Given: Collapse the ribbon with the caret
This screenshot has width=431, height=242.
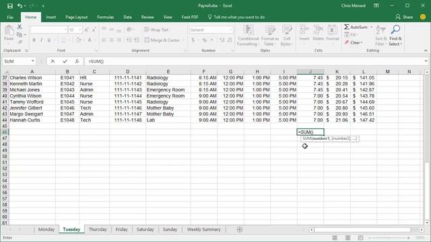Looking at the screenshot, I should (426, 50).
